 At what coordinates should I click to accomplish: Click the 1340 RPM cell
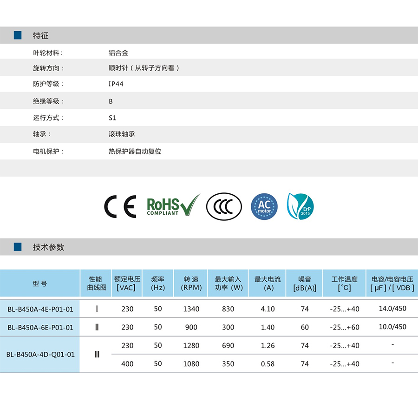coord(191,309)
